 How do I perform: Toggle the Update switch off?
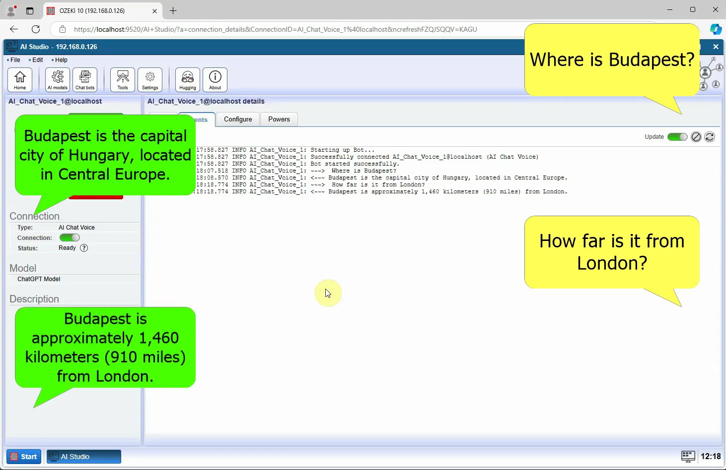coord(677,137)
